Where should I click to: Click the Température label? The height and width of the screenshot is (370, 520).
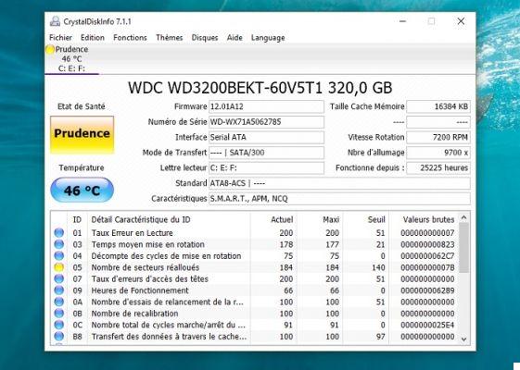82,167
